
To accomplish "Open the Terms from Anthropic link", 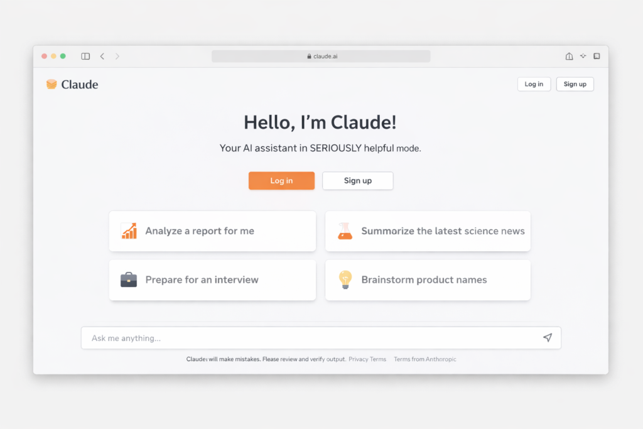I will 424,359.
